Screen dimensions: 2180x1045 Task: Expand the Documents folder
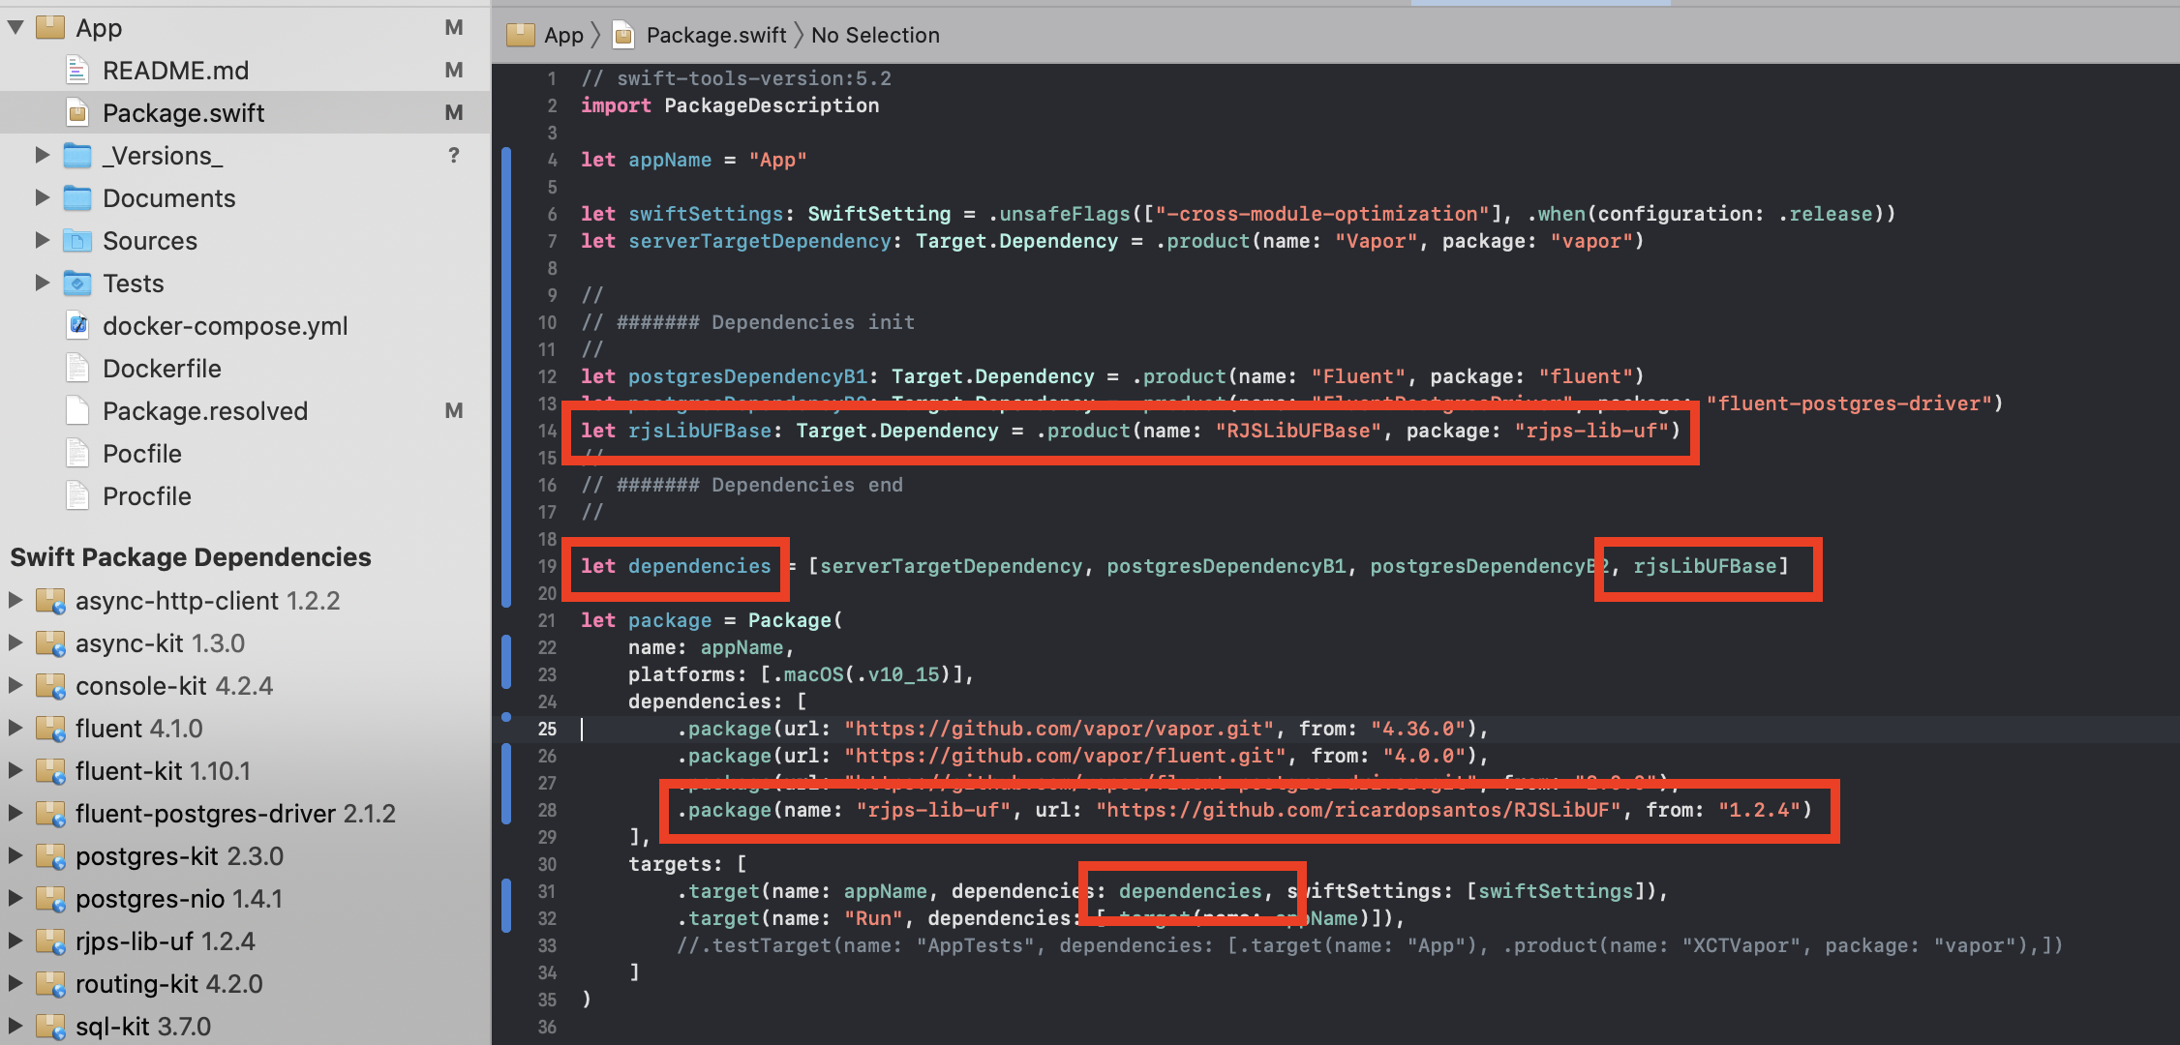click(42, 198)
